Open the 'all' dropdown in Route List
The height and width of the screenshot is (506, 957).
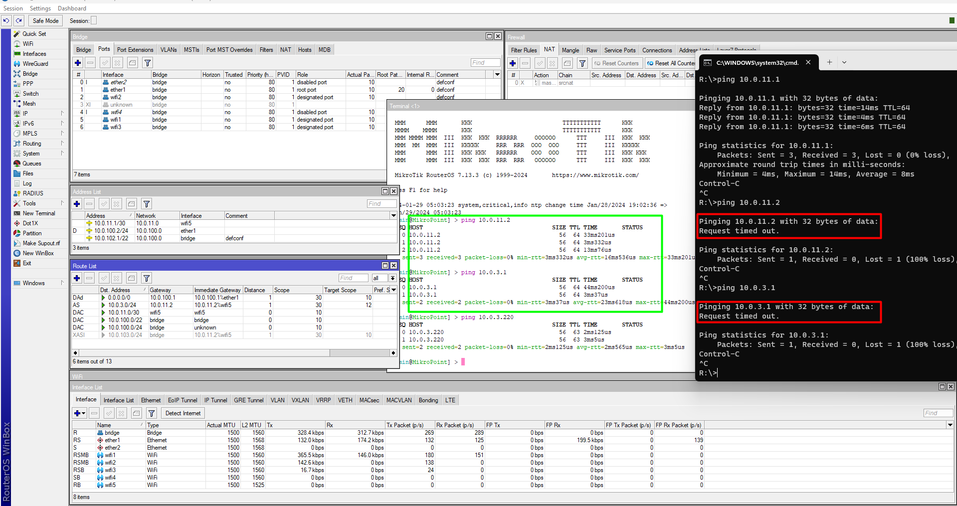tap(393, 278)
